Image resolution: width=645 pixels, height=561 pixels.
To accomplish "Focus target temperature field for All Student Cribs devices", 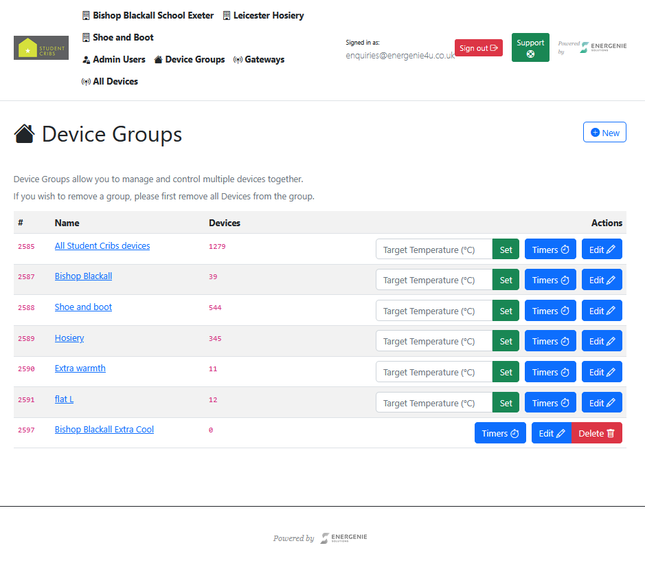I will [434, 250].
